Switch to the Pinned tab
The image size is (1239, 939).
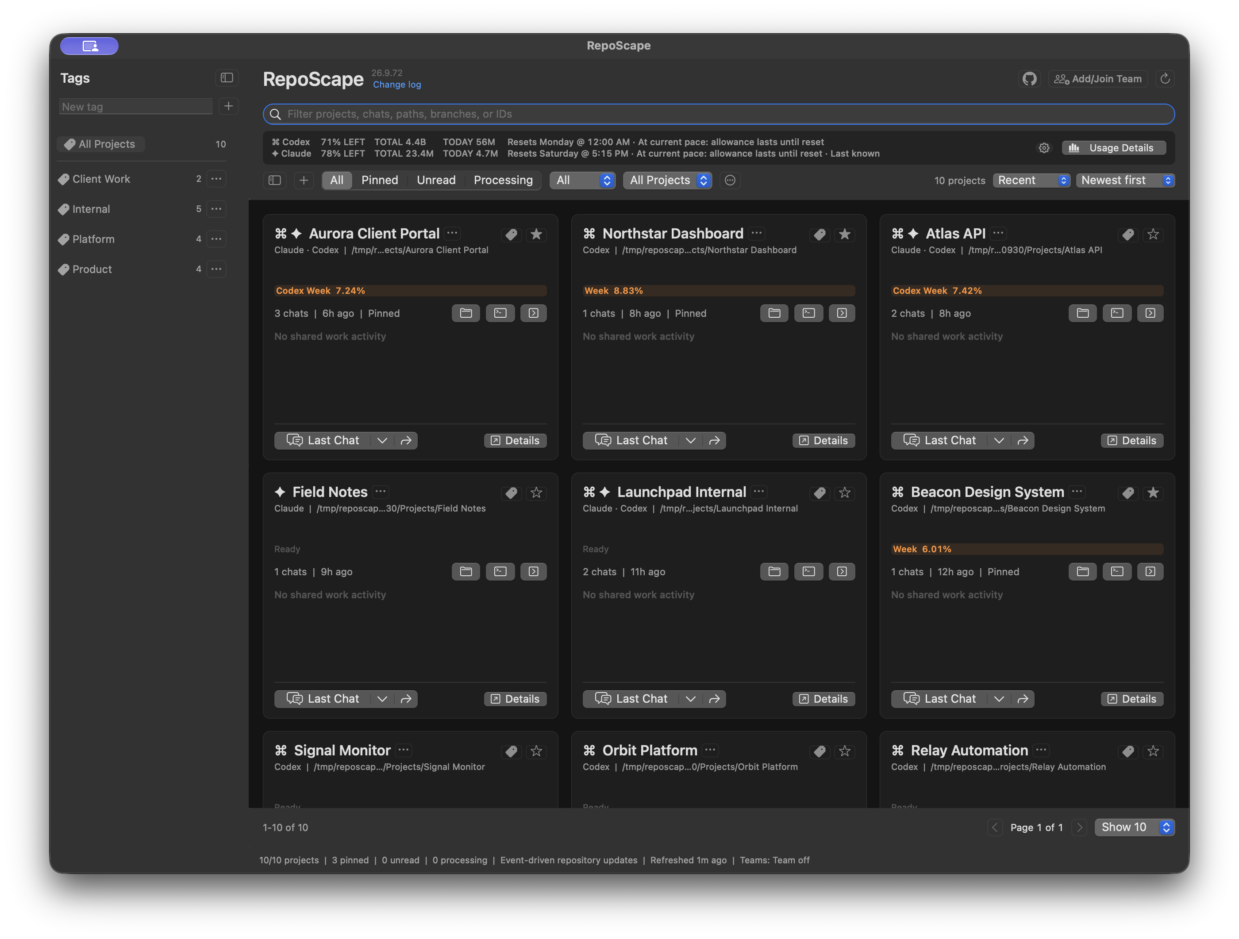pos(380,181)
